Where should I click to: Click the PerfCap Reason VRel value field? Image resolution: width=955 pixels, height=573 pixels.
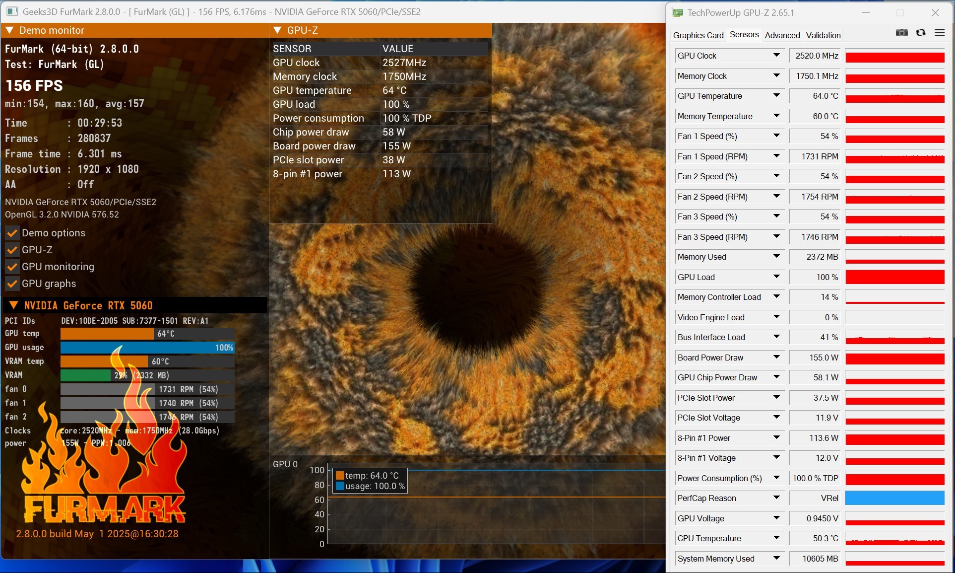click(815, 498)
